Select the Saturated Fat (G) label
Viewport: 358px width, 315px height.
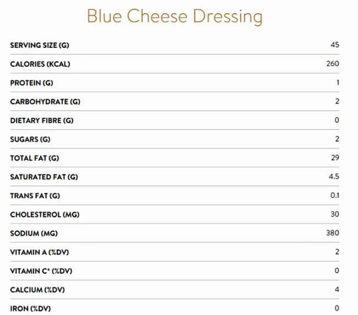tap(44, 177)
